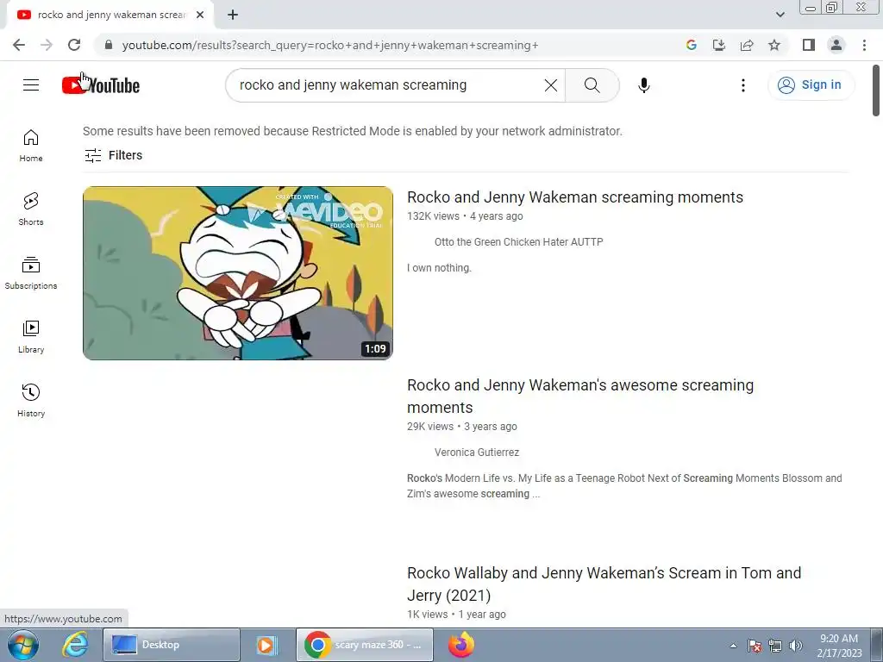View site info via the padlock

109,45
